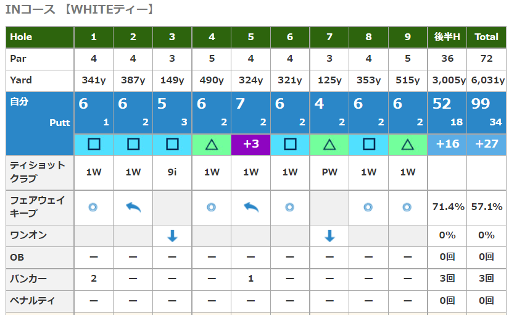Click hole 6 fairway keep circle icon

coord(290,208)
